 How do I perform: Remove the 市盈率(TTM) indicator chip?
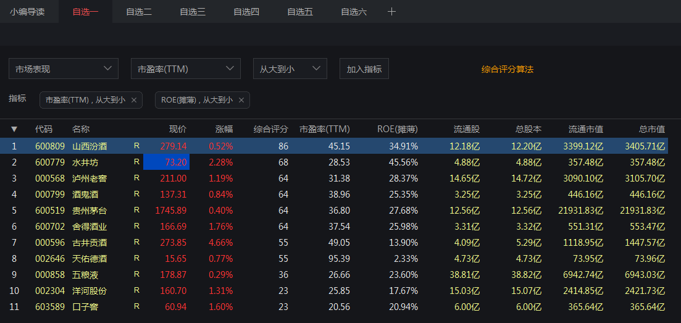pos(134,100)
